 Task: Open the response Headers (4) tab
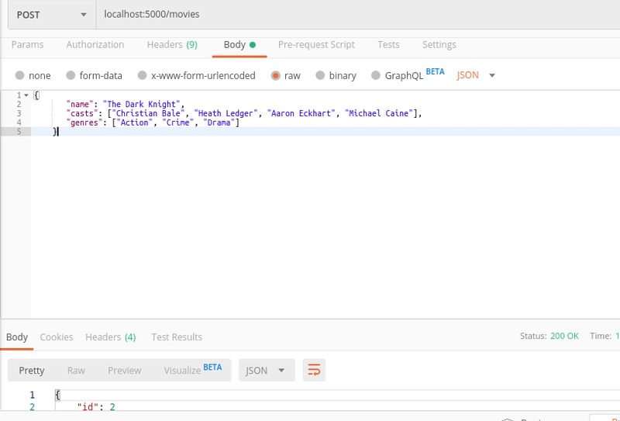coord(111,337)
